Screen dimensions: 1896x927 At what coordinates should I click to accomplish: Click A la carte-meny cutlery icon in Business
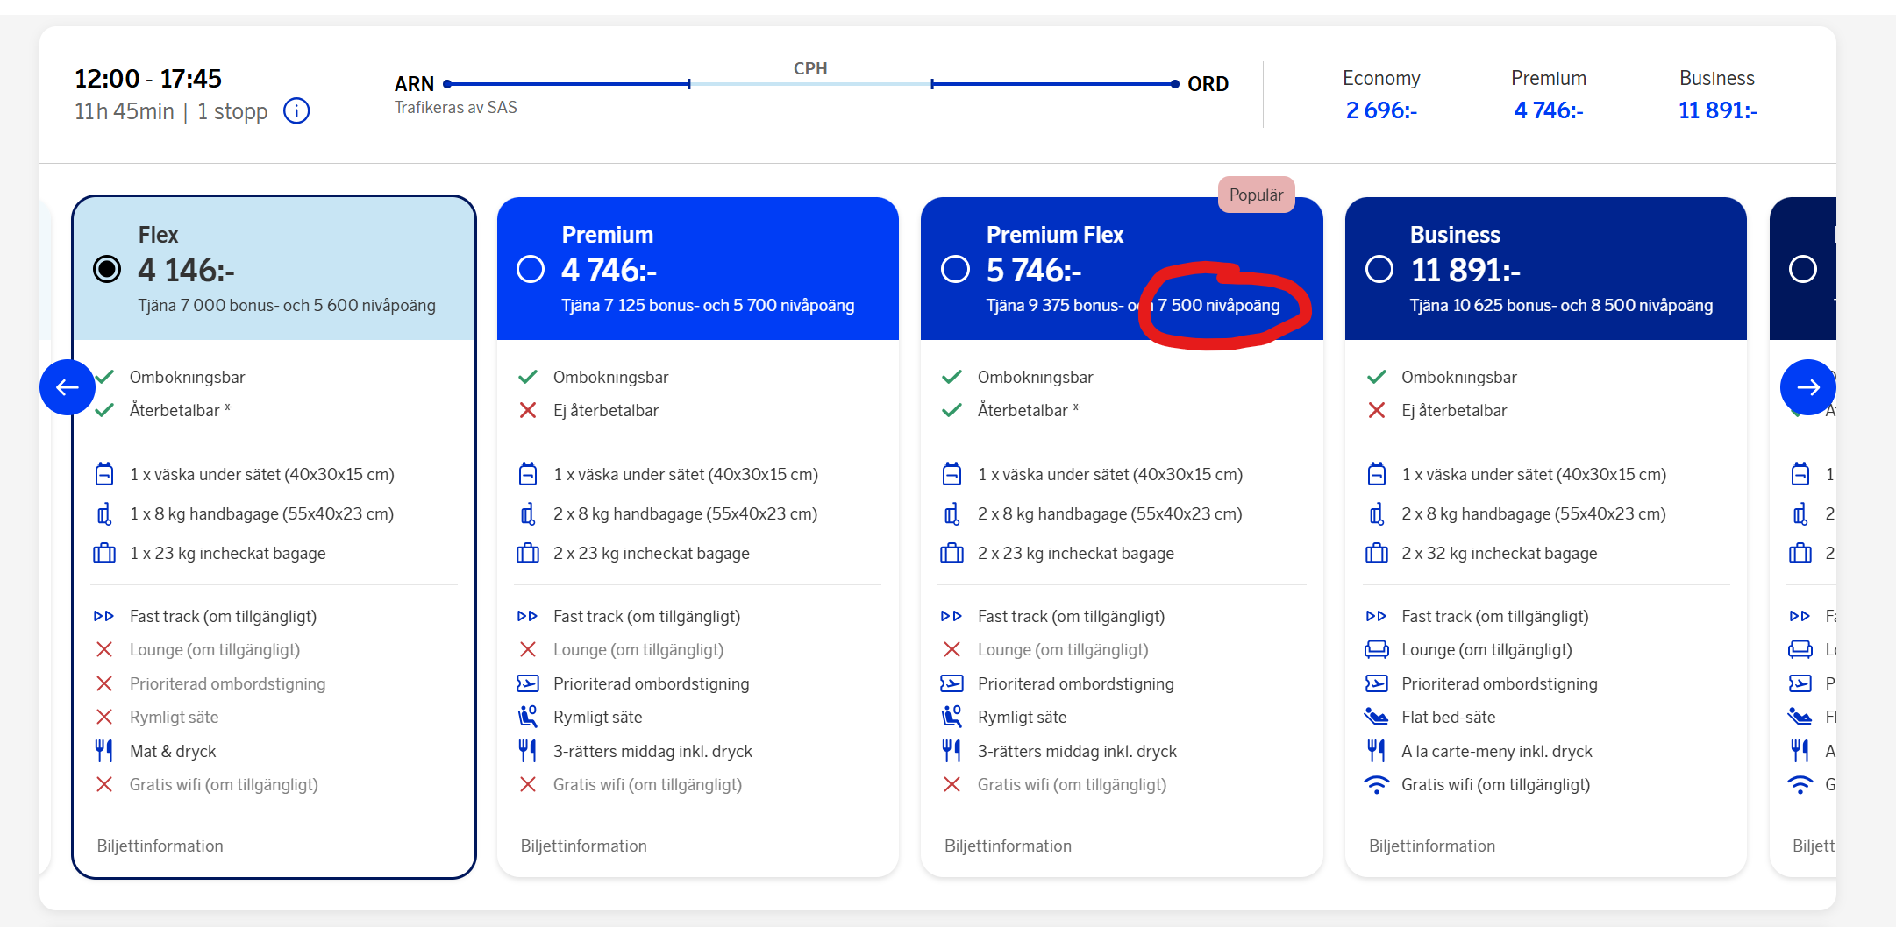point(1376,750)
